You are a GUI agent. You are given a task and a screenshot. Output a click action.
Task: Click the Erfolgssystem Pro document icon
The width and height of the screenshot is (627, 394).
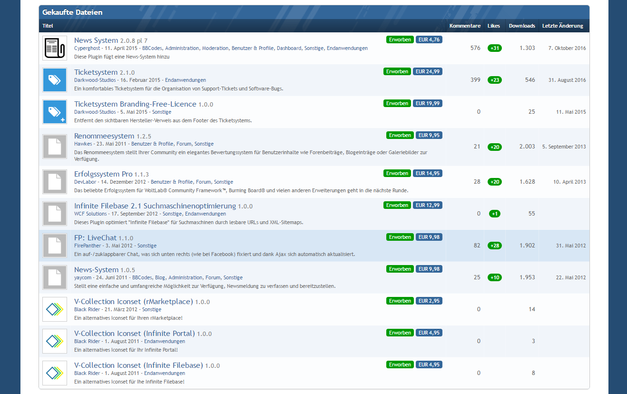tap(54, 182)
